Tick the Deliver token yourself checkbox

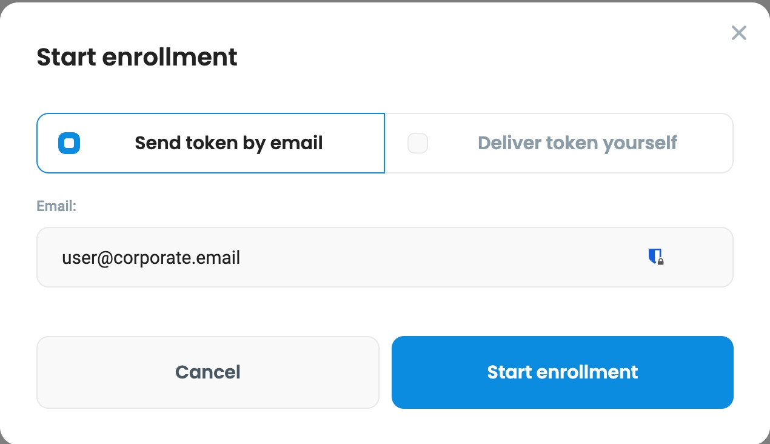click(418, 143)
